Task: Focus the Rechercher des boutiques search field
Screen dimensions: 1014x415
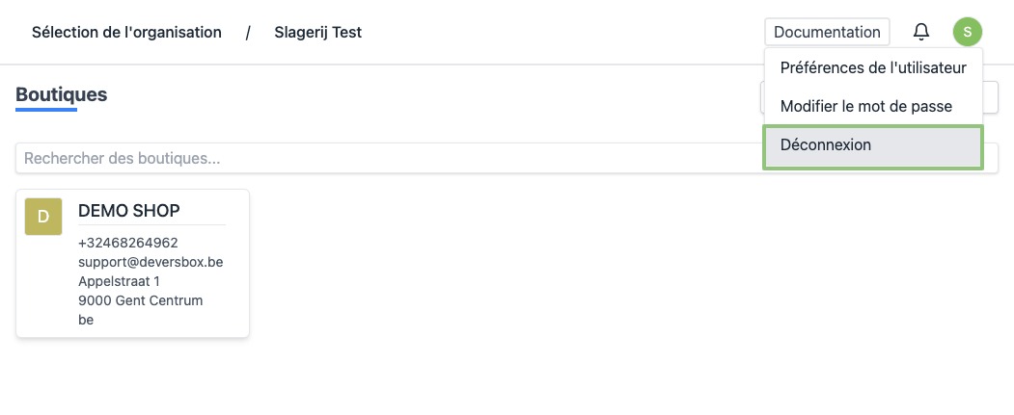Action: pyautogui.click(x=386, y=158)
